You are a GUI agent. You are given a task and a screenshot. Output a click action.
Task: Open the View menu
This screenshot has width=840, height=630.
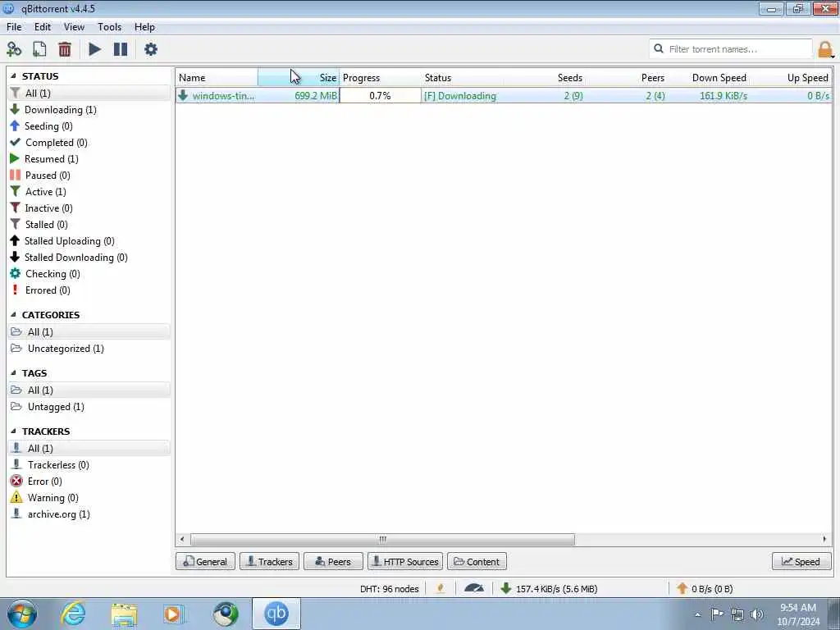[74, 27]
